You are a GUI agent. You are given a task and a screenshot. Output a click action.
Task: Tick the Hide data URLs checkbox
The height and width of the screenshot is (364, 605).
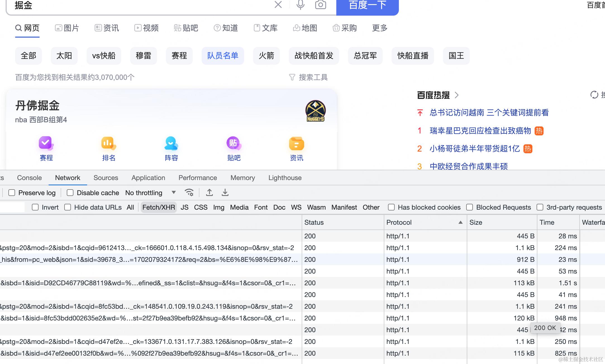[68, 207]
